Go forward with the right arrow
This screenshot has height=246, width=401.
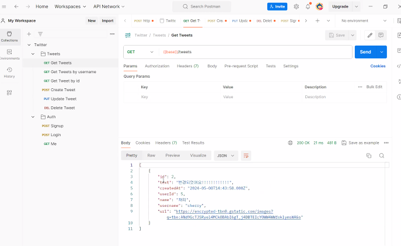[28, 6]
